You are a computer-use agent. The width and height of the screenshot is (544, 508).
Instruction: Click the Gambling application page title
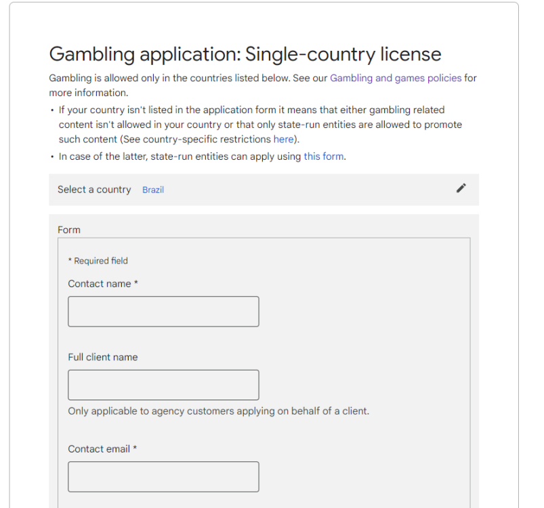pos(245,54)
